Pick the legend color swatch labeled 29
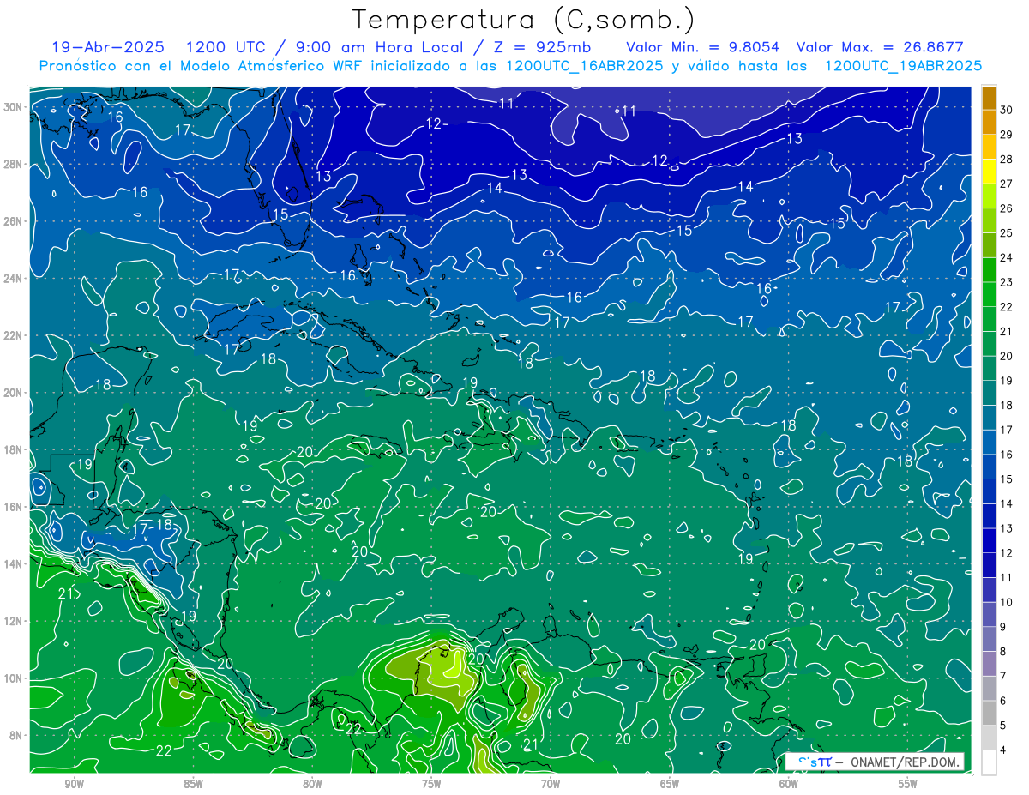The image size is (1029, 795). pos(989,123)
